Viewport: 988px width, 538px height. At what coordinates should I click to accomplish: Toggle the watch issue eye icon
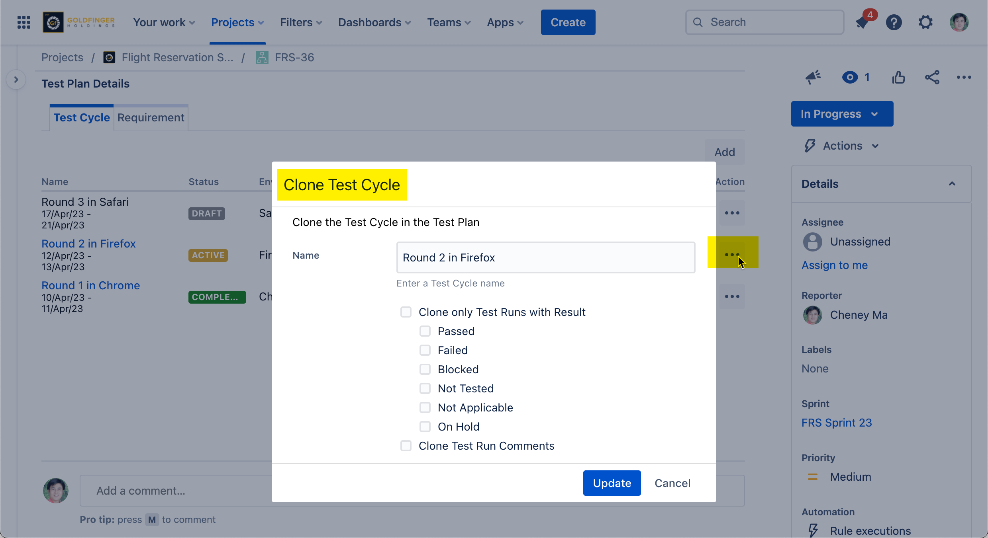pyautogui.click(x=850, y=77)
